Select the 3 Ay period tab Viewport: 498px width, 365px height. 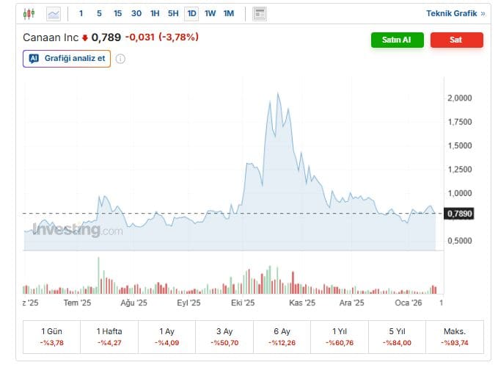pyautogui.click(x=224, y=337)
